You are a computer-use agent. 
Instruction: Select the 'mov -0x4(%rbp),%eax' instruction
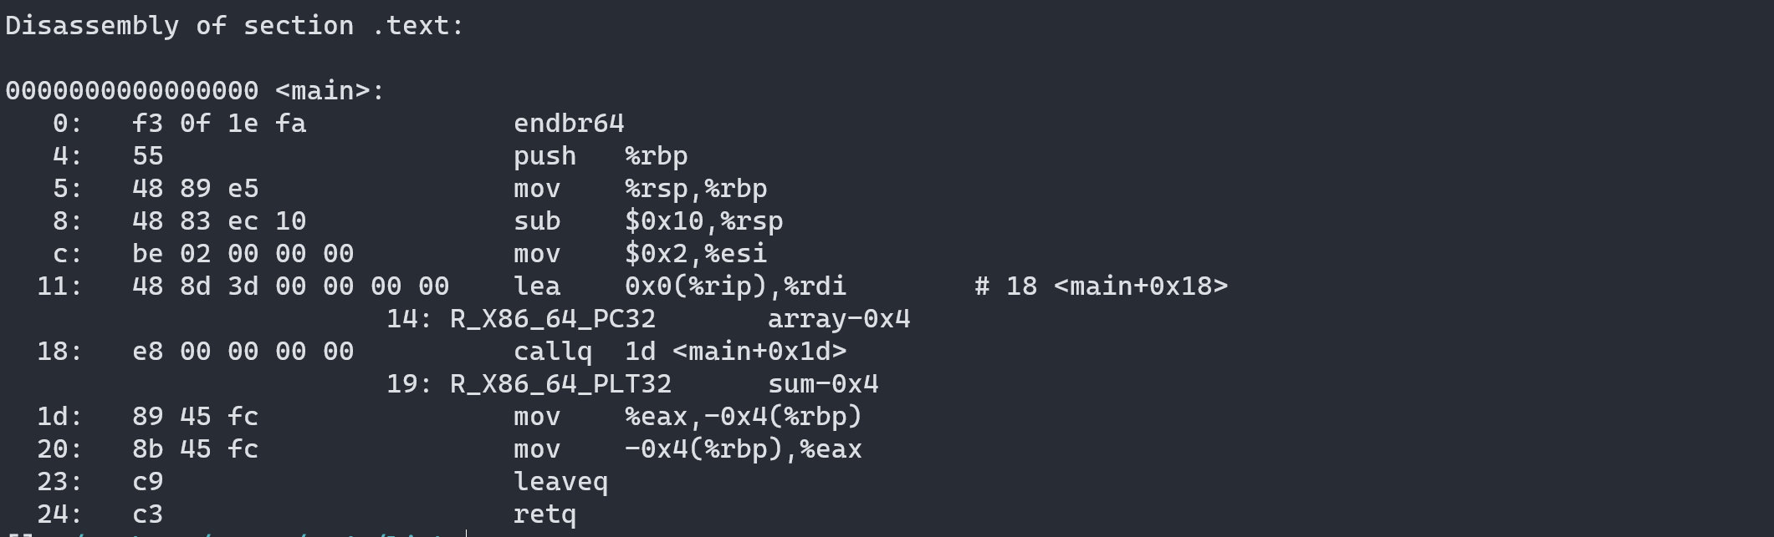pyautogui.click(x=688, y=449)
